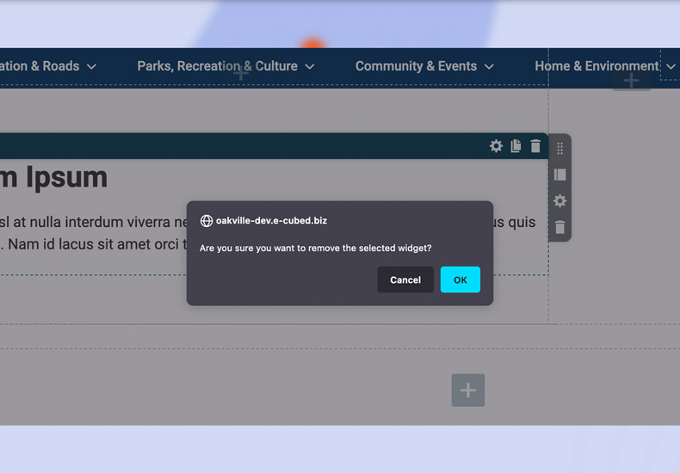This screenshot has height=473, width=680.
Task: Open settings gear on the vertical side toolbar
Action: click(559, 201)
